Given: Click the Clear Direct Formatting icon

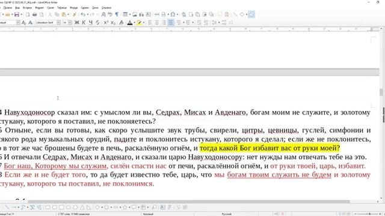Looking at the screenshot, I should (122, 23).
